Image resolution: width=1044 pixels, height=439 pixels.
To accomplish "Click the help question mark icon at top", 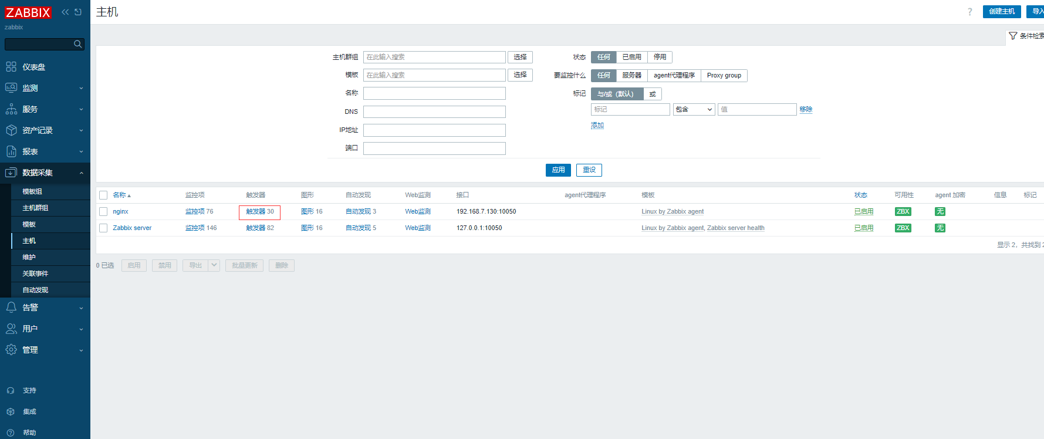I will [x=969, y=12].
